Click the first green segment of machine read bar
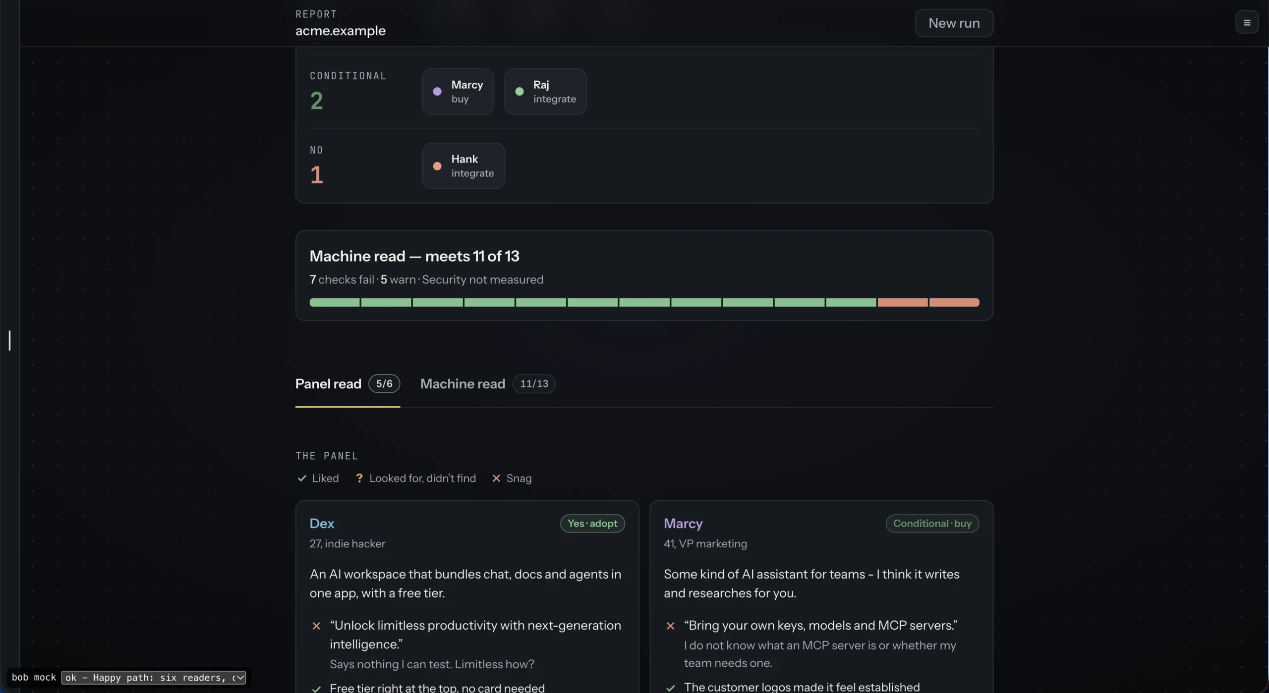1269x693 pixels. [x=335, y=302]
